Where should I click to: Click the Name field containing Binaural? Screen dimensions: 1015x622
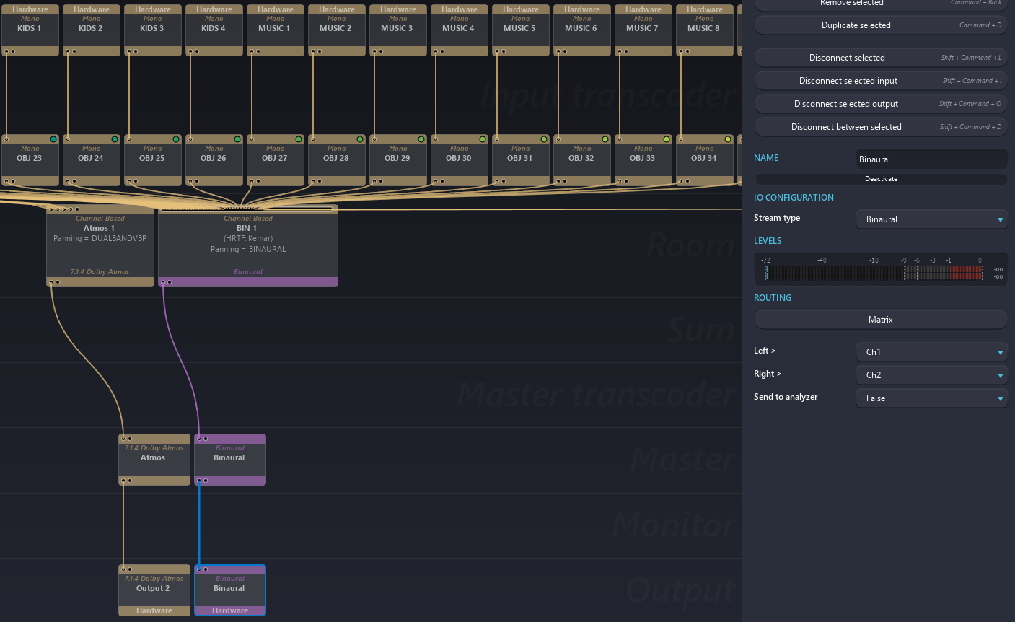931,159
